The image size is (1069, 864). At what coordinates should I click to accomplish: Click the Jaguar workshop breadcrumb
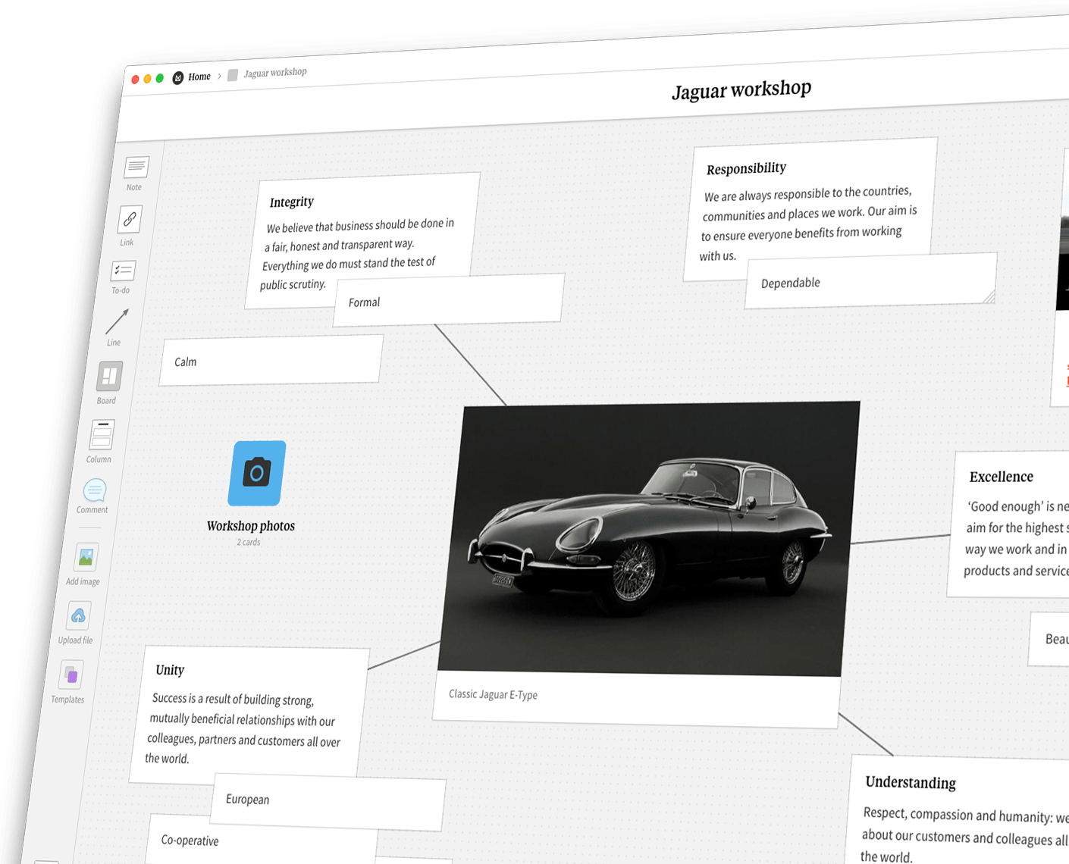point(275,73)
